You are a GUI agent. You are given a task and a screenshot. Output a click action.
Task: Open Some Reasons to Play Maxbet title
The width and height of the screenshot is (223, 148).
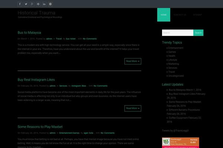coord(40,127)
